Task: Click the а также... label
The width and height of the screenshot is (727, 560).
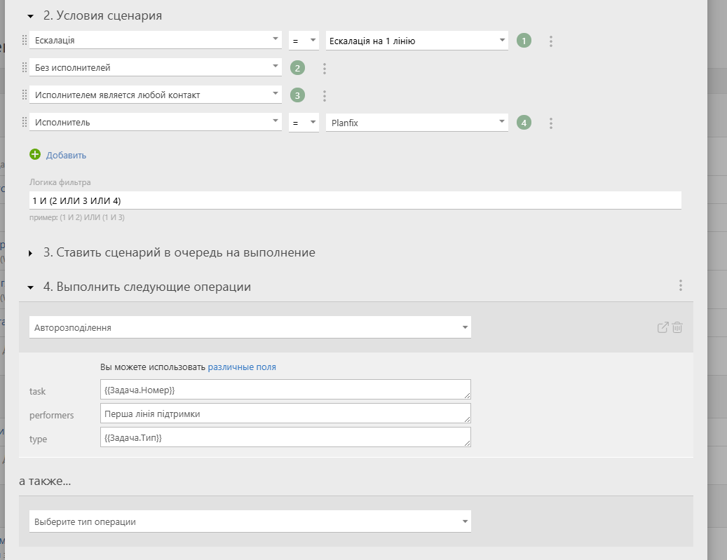Action: pyautogui.click(x=45, y=482)
